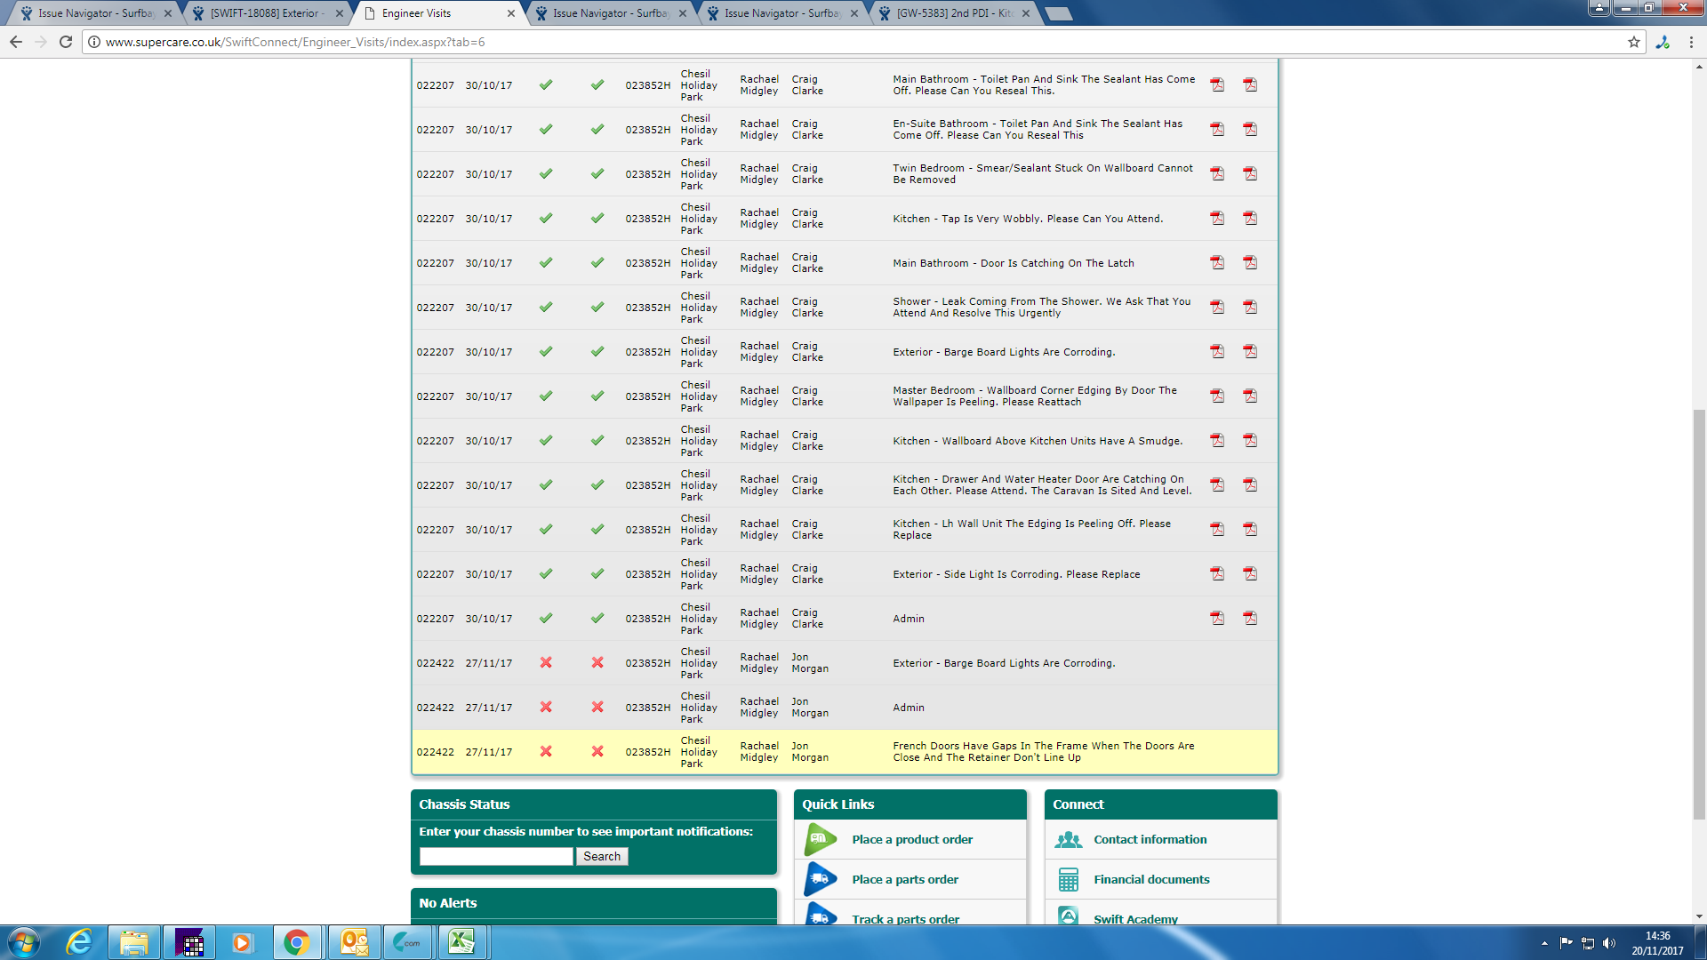
Task: Click the Contact information people icon
Action: pyautogui.click(x=1069, y=839)
